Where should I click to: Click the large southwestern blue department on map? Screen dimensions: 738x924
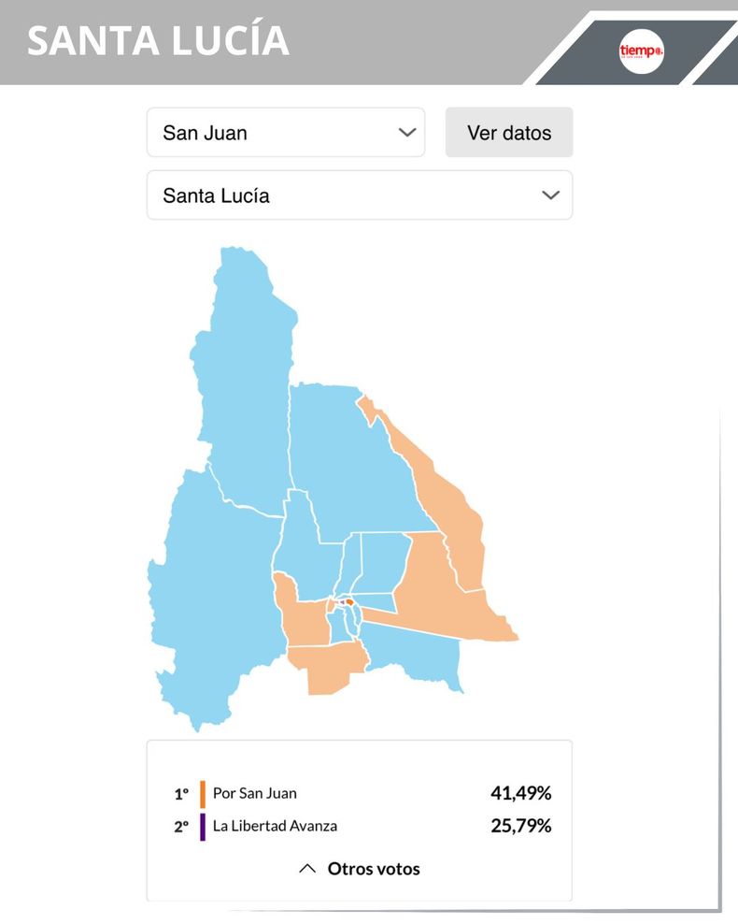tap(215, 599)
